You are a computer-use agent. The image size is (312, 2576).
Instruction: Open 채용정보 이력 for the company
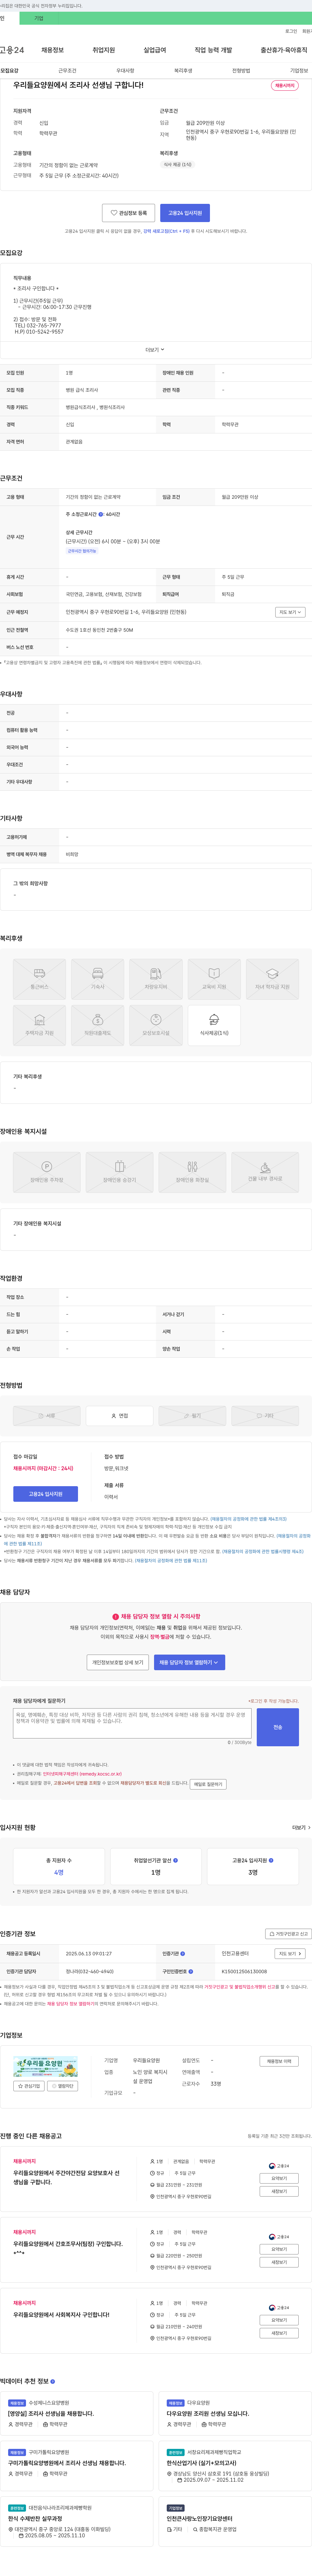tap(279, 2061)
